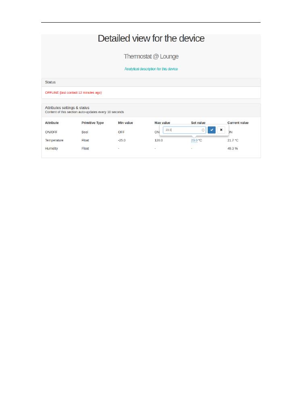Click the editable 23.0 °C set value link
Screen dimensions: 288x408
point(194,140)
